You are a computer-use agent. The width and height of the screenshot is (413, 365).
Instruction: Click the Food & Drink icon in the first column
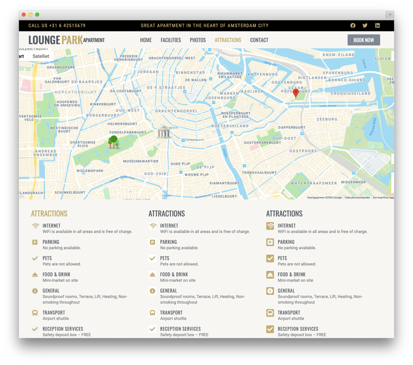(35, 275)
